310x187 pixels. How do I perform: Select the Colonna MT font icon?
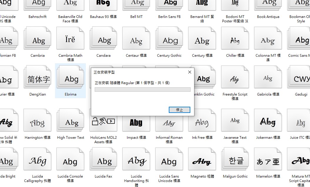click(268, 38)
